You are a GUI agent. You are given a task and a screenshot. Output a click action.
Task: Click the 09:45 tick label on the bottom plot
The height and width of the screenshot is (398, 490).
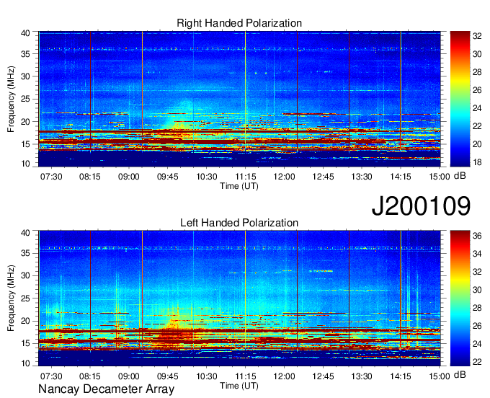[x=167, y=376]
